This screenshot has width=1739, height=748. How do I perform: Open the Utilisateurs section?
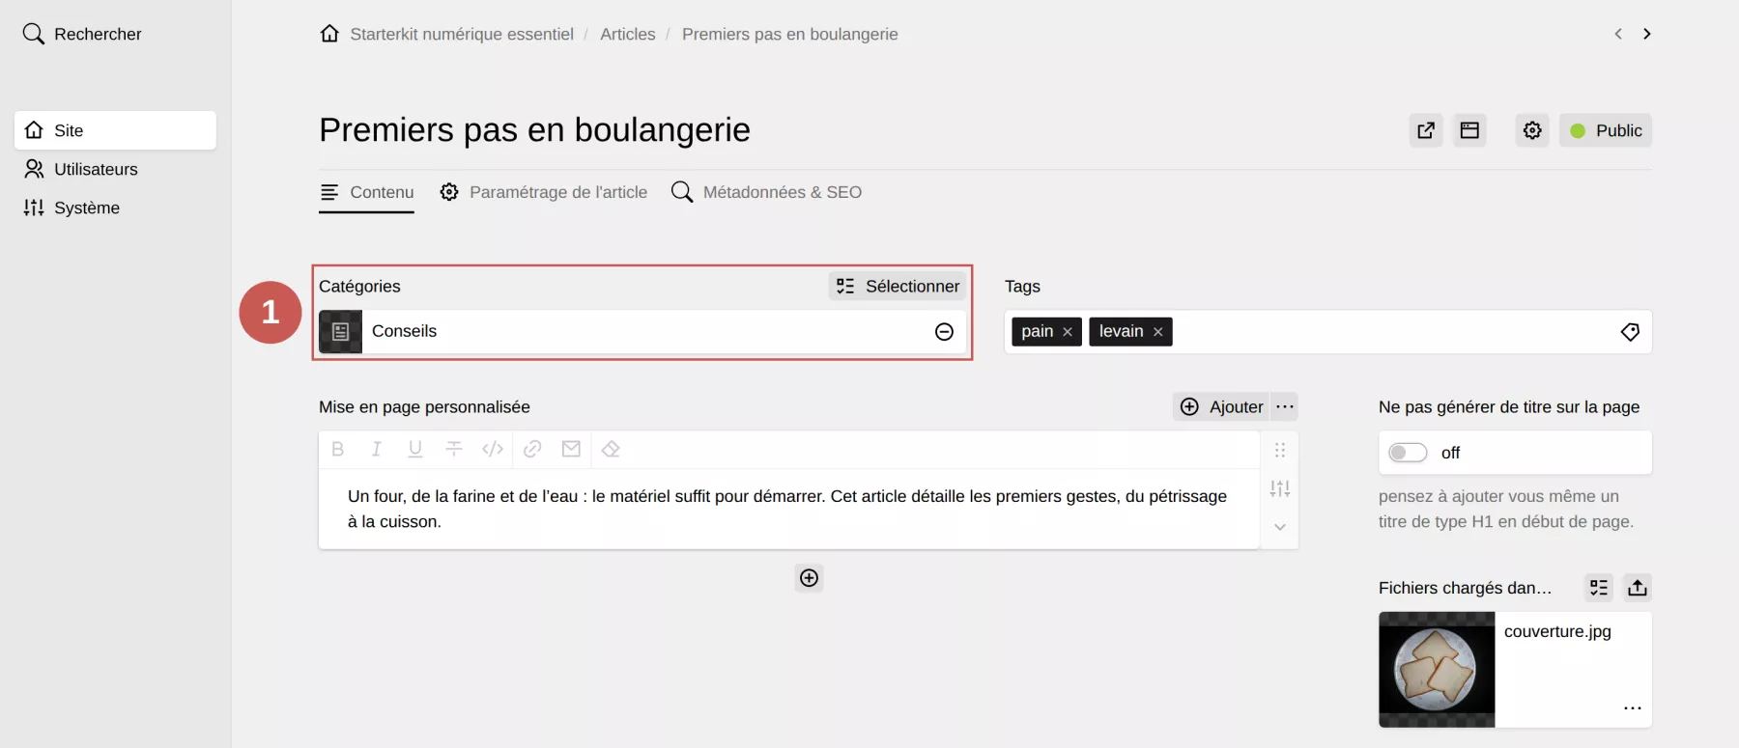(81, 169)
